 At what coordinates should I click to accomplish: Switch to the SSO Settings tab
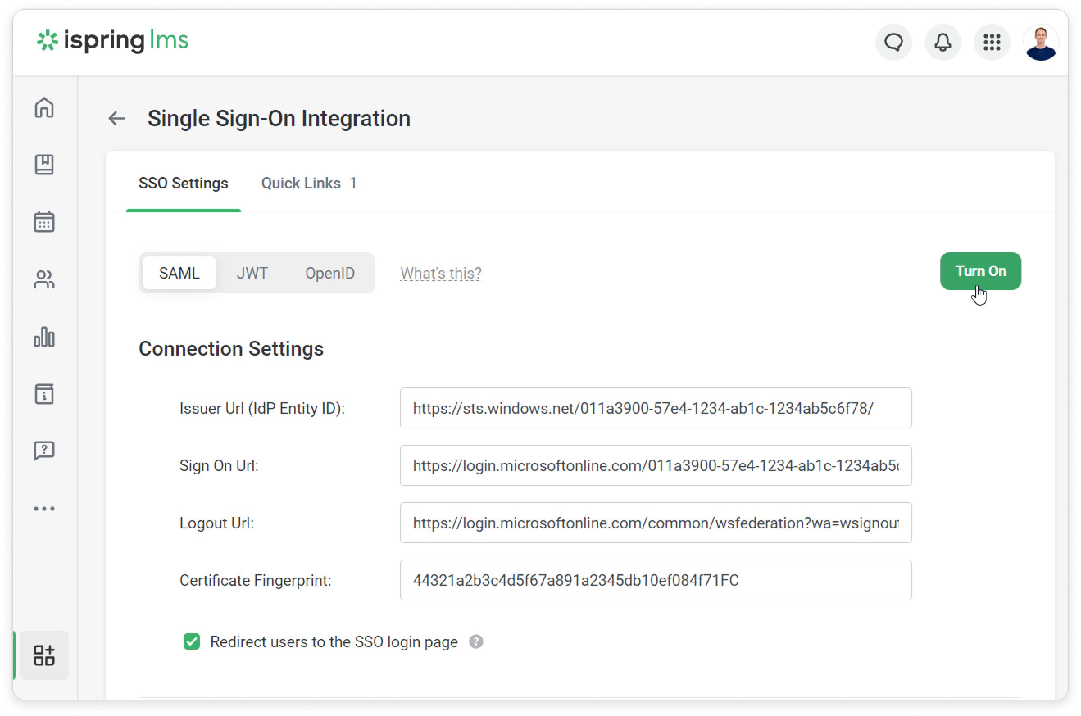coord(183,183)
